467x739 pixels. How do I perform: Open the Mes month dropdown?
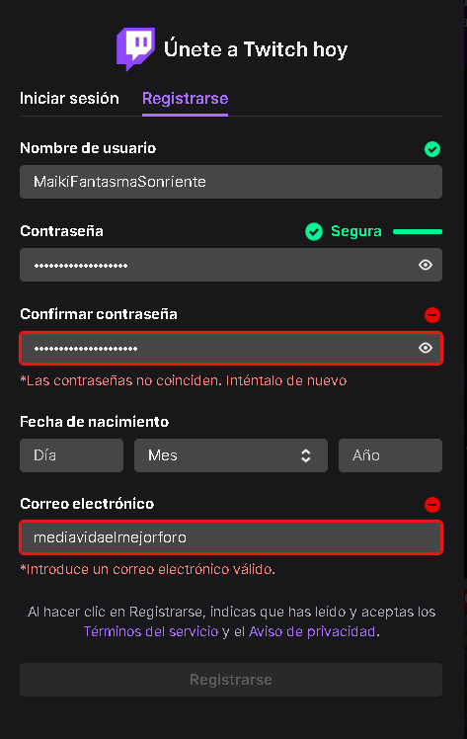(231, 455)
